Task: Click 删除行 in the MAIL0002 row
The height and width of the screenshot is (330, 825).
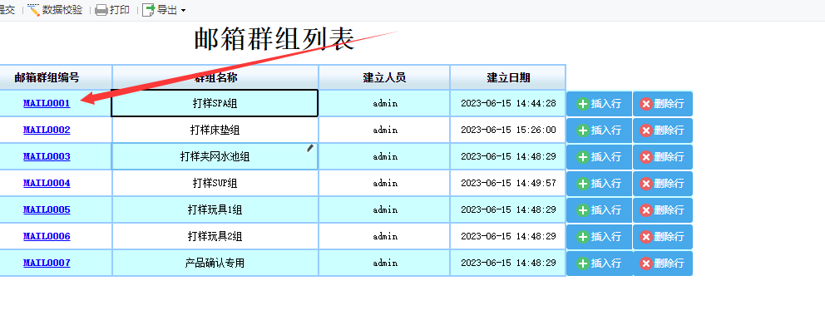Action: point(663,131)
